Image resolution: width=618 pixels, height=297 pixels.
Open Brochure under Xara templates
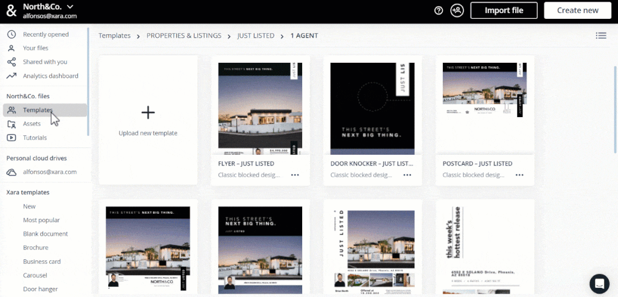[35, 248]
